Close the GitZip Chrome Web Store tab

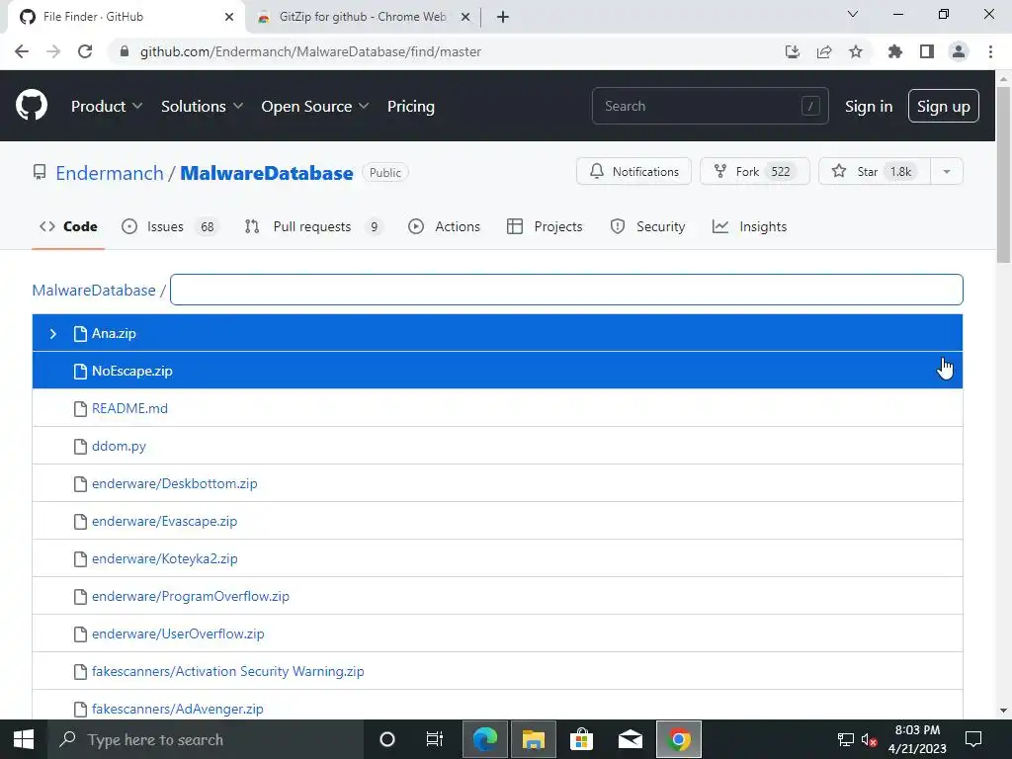465,18
